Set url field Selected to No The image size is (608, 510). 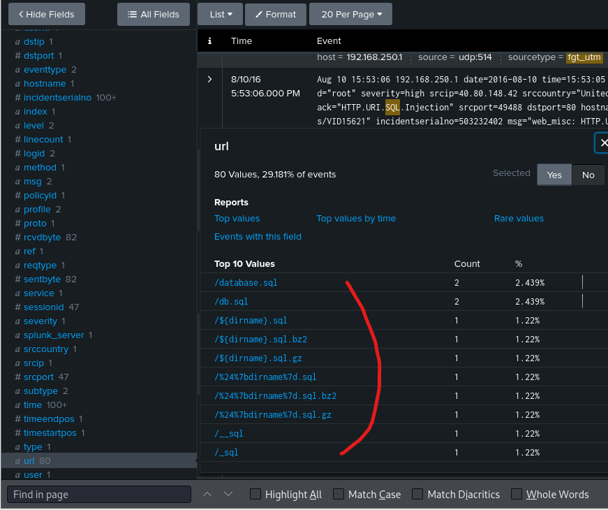(x=588, y=175)
